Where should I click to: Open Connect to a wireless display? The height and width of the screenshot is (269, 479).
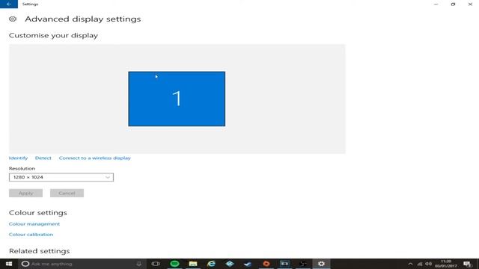click(95, 158)
